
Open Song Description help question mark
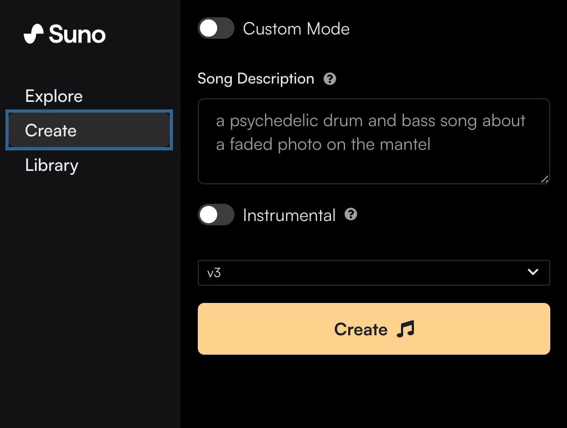coord(330,79)
